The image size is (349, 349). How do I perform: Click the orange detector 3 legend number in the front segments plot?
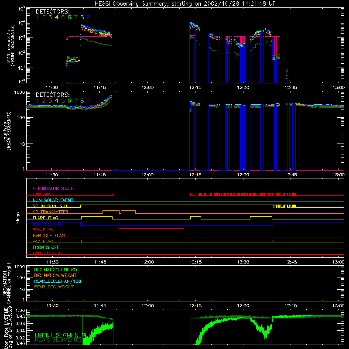[x=50, y=17]
